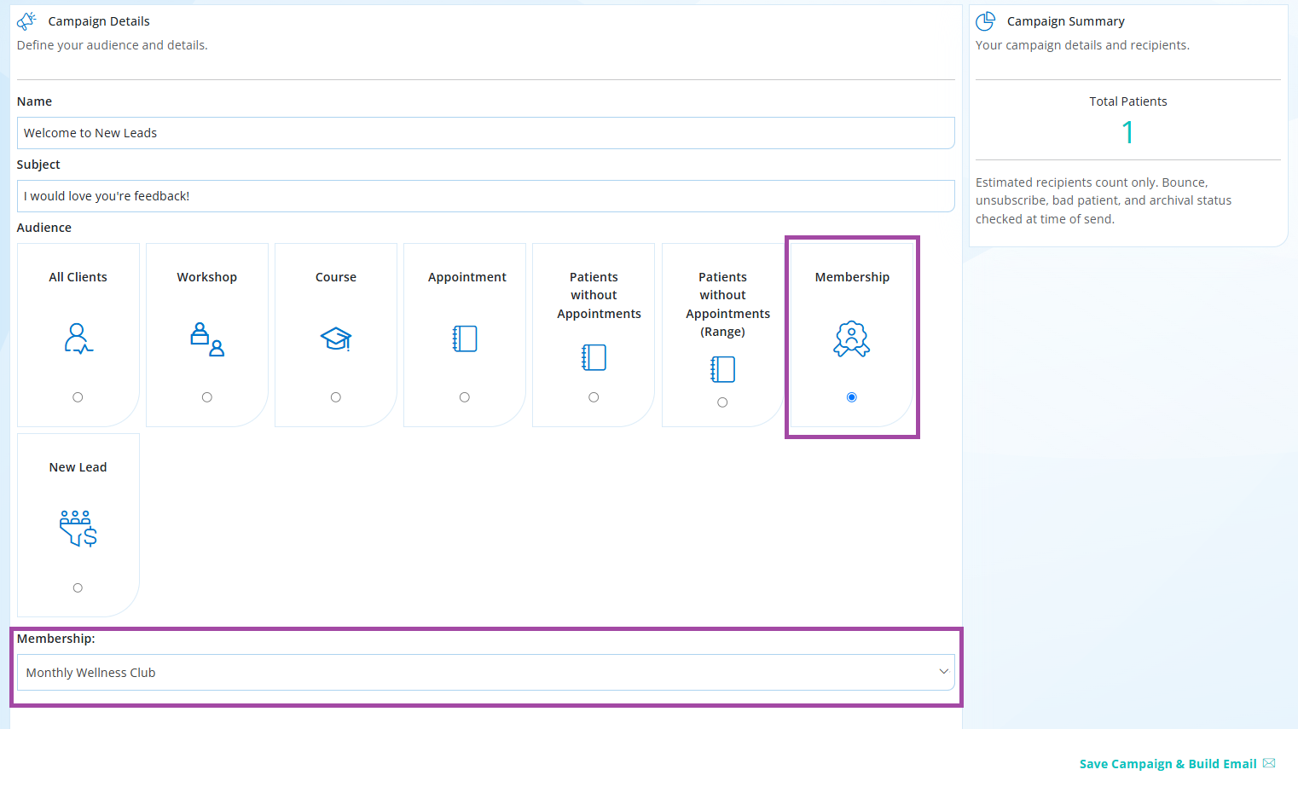Click the New Lead card label
Screen dimensions: 1298x787
point(78,467)
